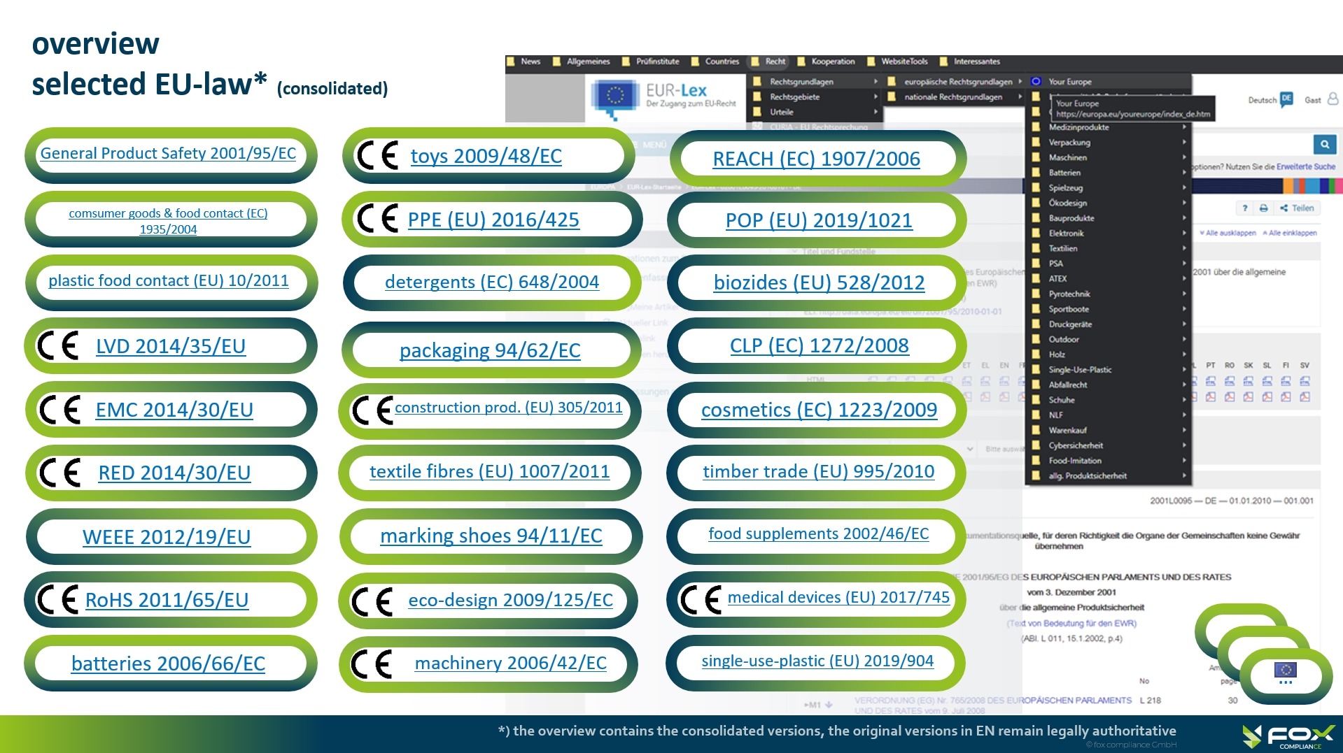Click the Gast user profile icon
The height and width of the screenshot is (753, 1343).
tap(1333, 99)
